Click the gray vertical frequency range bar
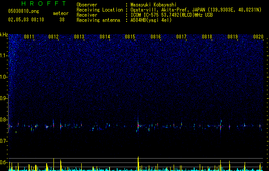 (x=9, y=113)
